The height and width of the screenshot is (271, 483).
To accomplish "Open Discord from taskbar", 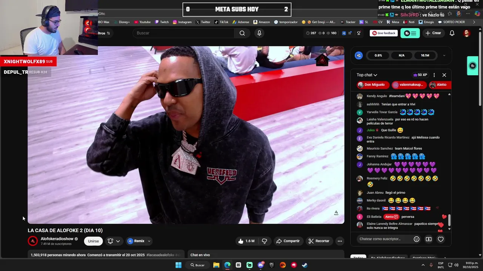I will 260,265.
